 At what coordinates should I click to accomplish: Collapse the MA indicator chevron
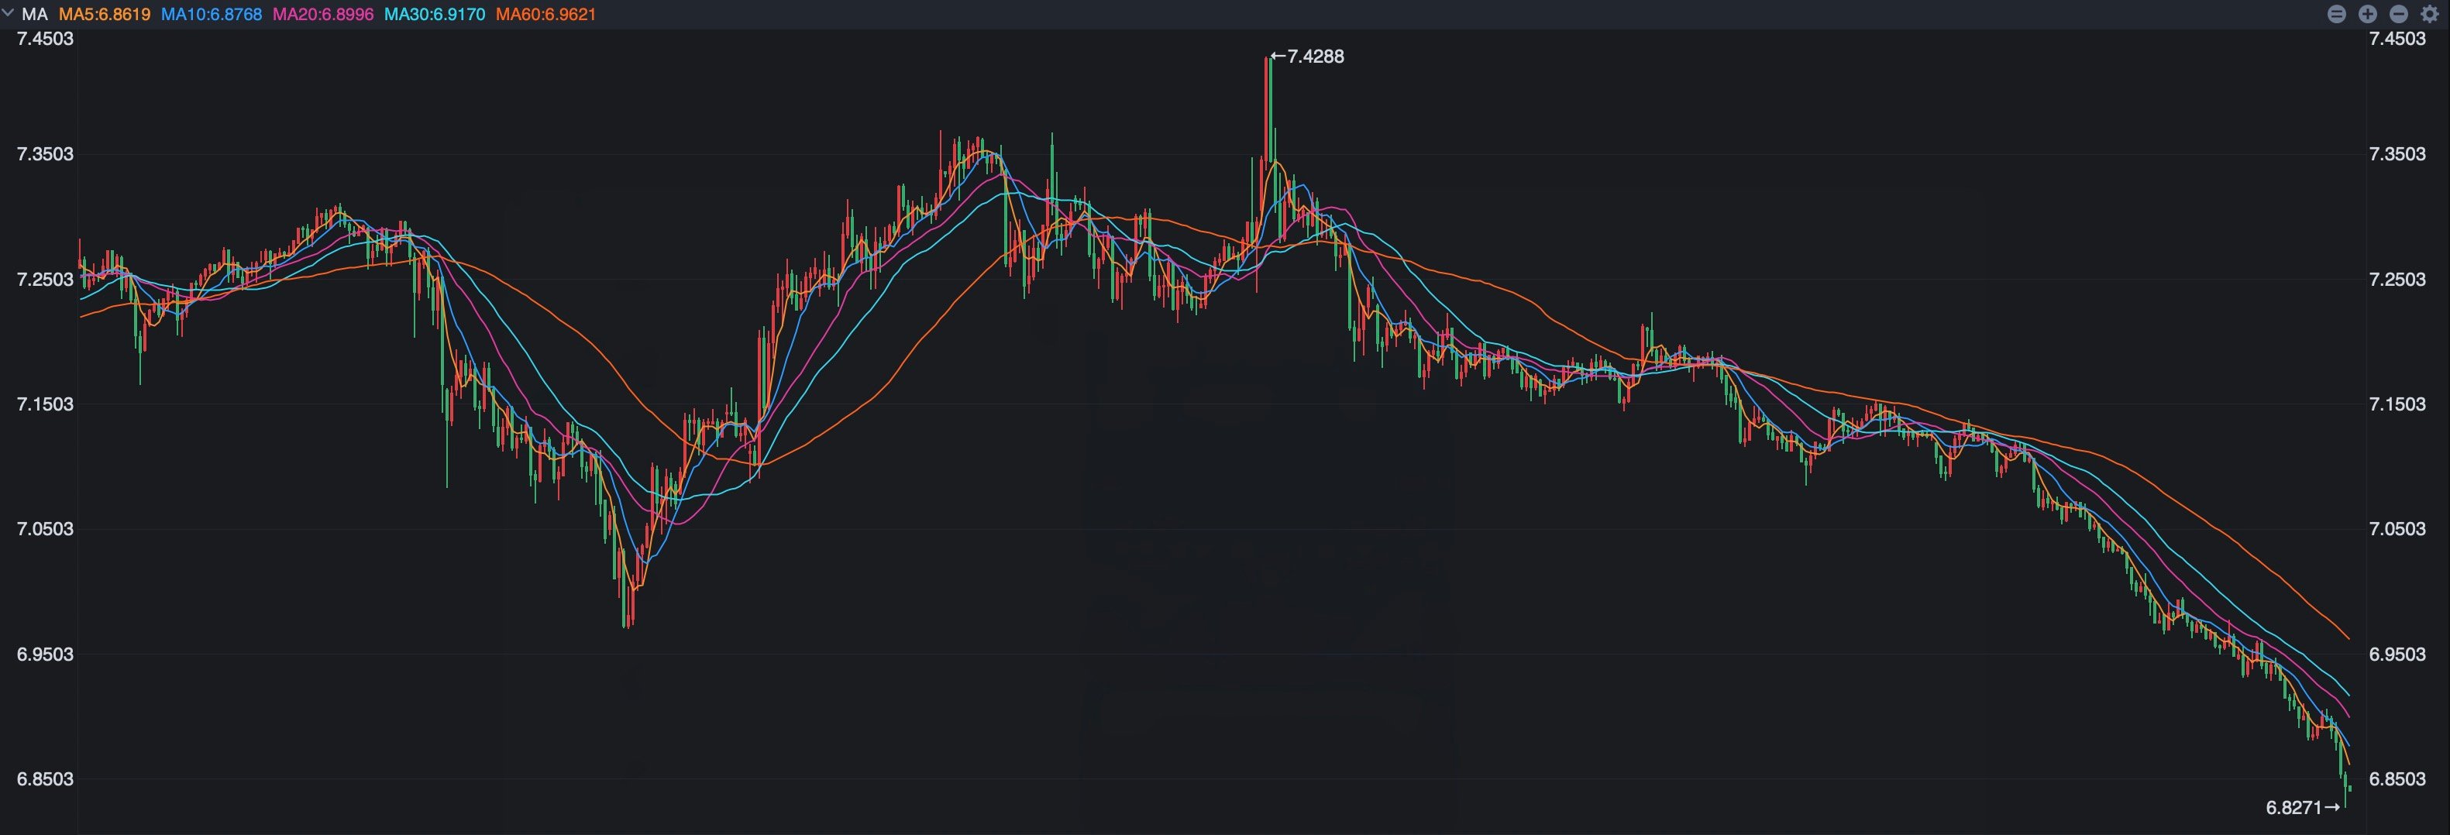coord(9,13)
